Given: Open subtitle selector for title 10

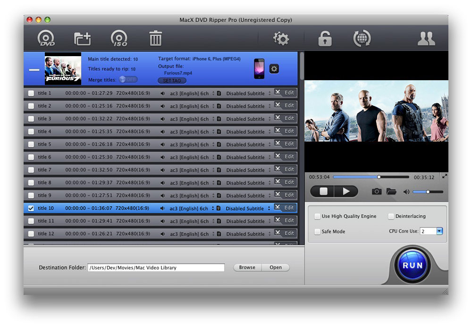Looking at the screenshot, I should [269, 208].
